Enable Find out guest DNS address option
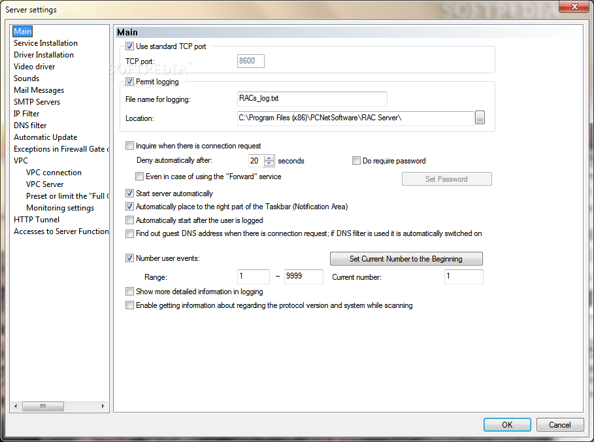 pos(129,233)
